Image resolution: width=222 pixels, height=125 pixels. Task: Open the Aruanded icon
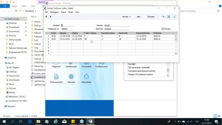click(86, 65)
